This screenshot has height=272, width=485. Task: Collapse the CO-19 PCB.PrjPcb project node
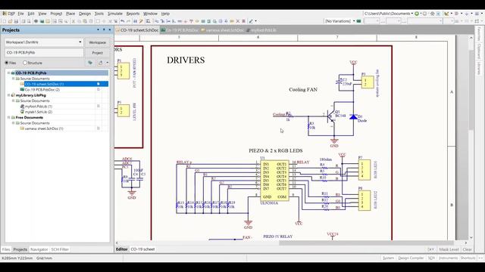(x=8, y=73)
